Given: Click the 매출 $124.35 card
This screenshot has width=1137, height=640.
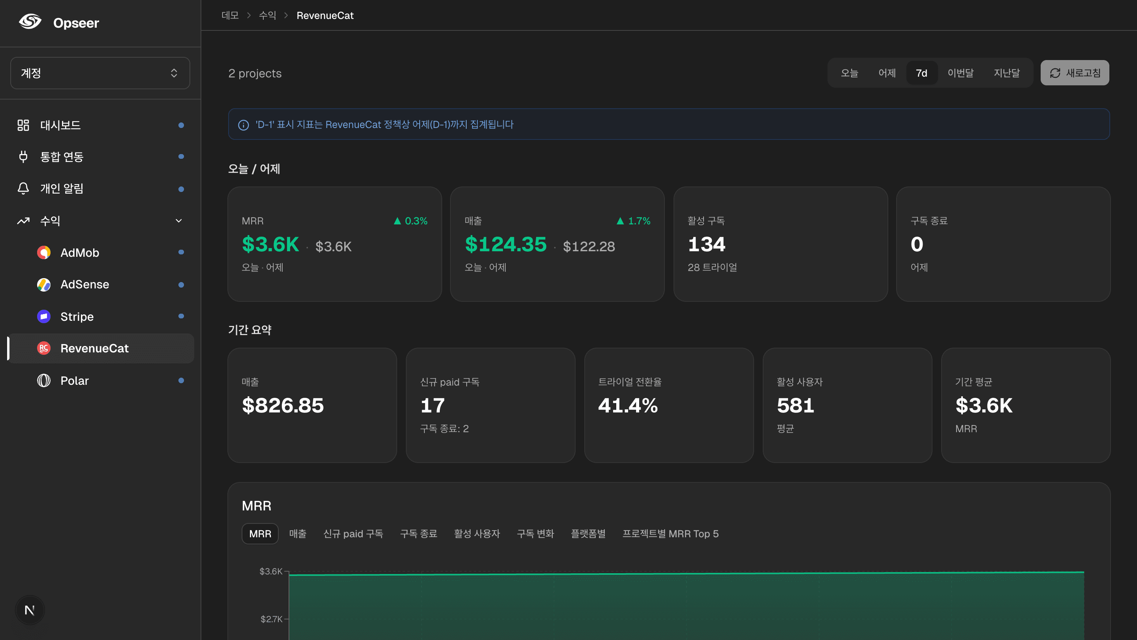Looking at the screenshot, I should (x=557, y=244).
